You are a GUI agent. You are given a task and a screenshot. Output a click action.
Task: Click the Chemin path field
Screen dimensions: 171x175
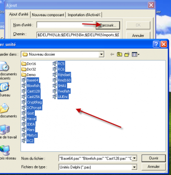pos(78,35)
